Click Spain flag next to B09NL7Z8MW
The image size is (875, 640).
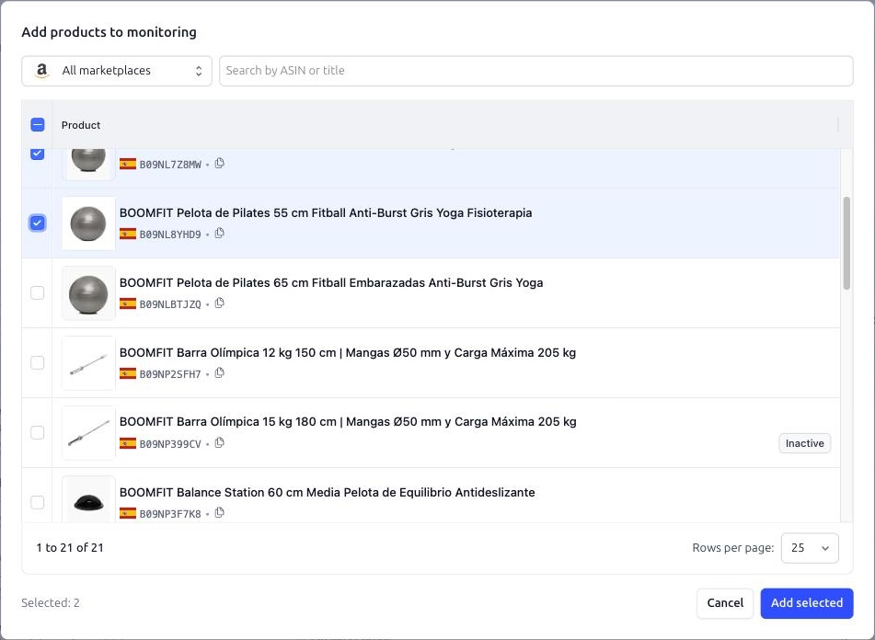tap(128, 164)
